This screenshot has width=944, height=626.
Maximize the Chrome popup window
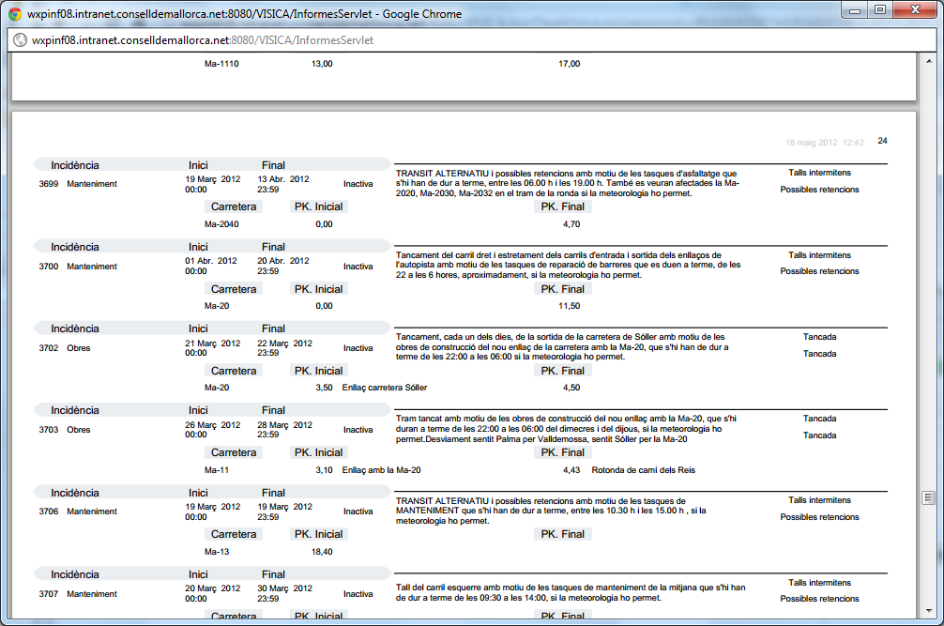tap(879, 10)
